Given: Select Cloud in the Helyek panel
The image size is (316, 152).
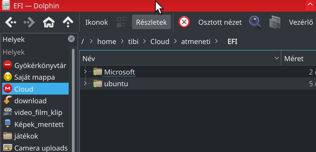Looking at the screenshot, I should point(36,89).
